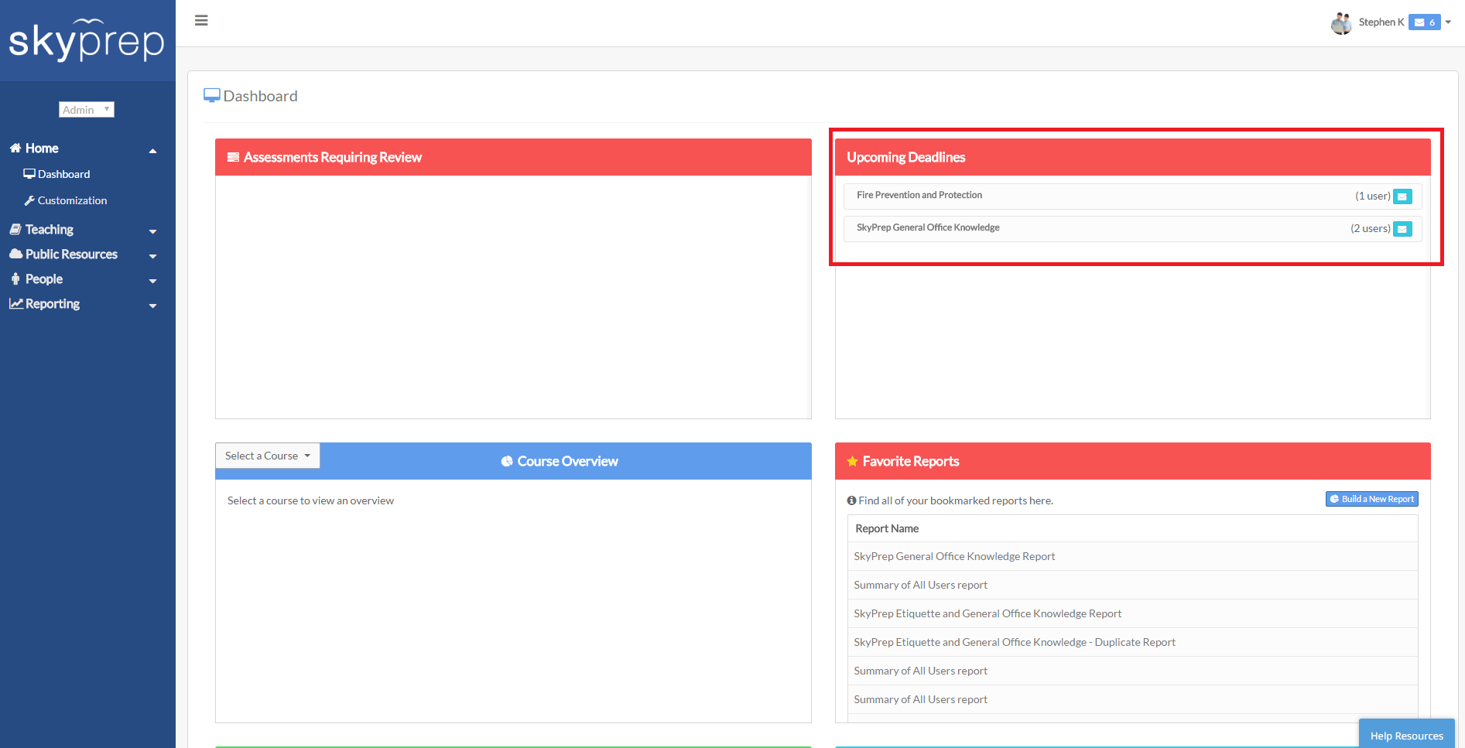Collapse the Home sidebar section
The width and height of the screenshot is (1465, 748).
pyautogui.click(x=152, y=150)
